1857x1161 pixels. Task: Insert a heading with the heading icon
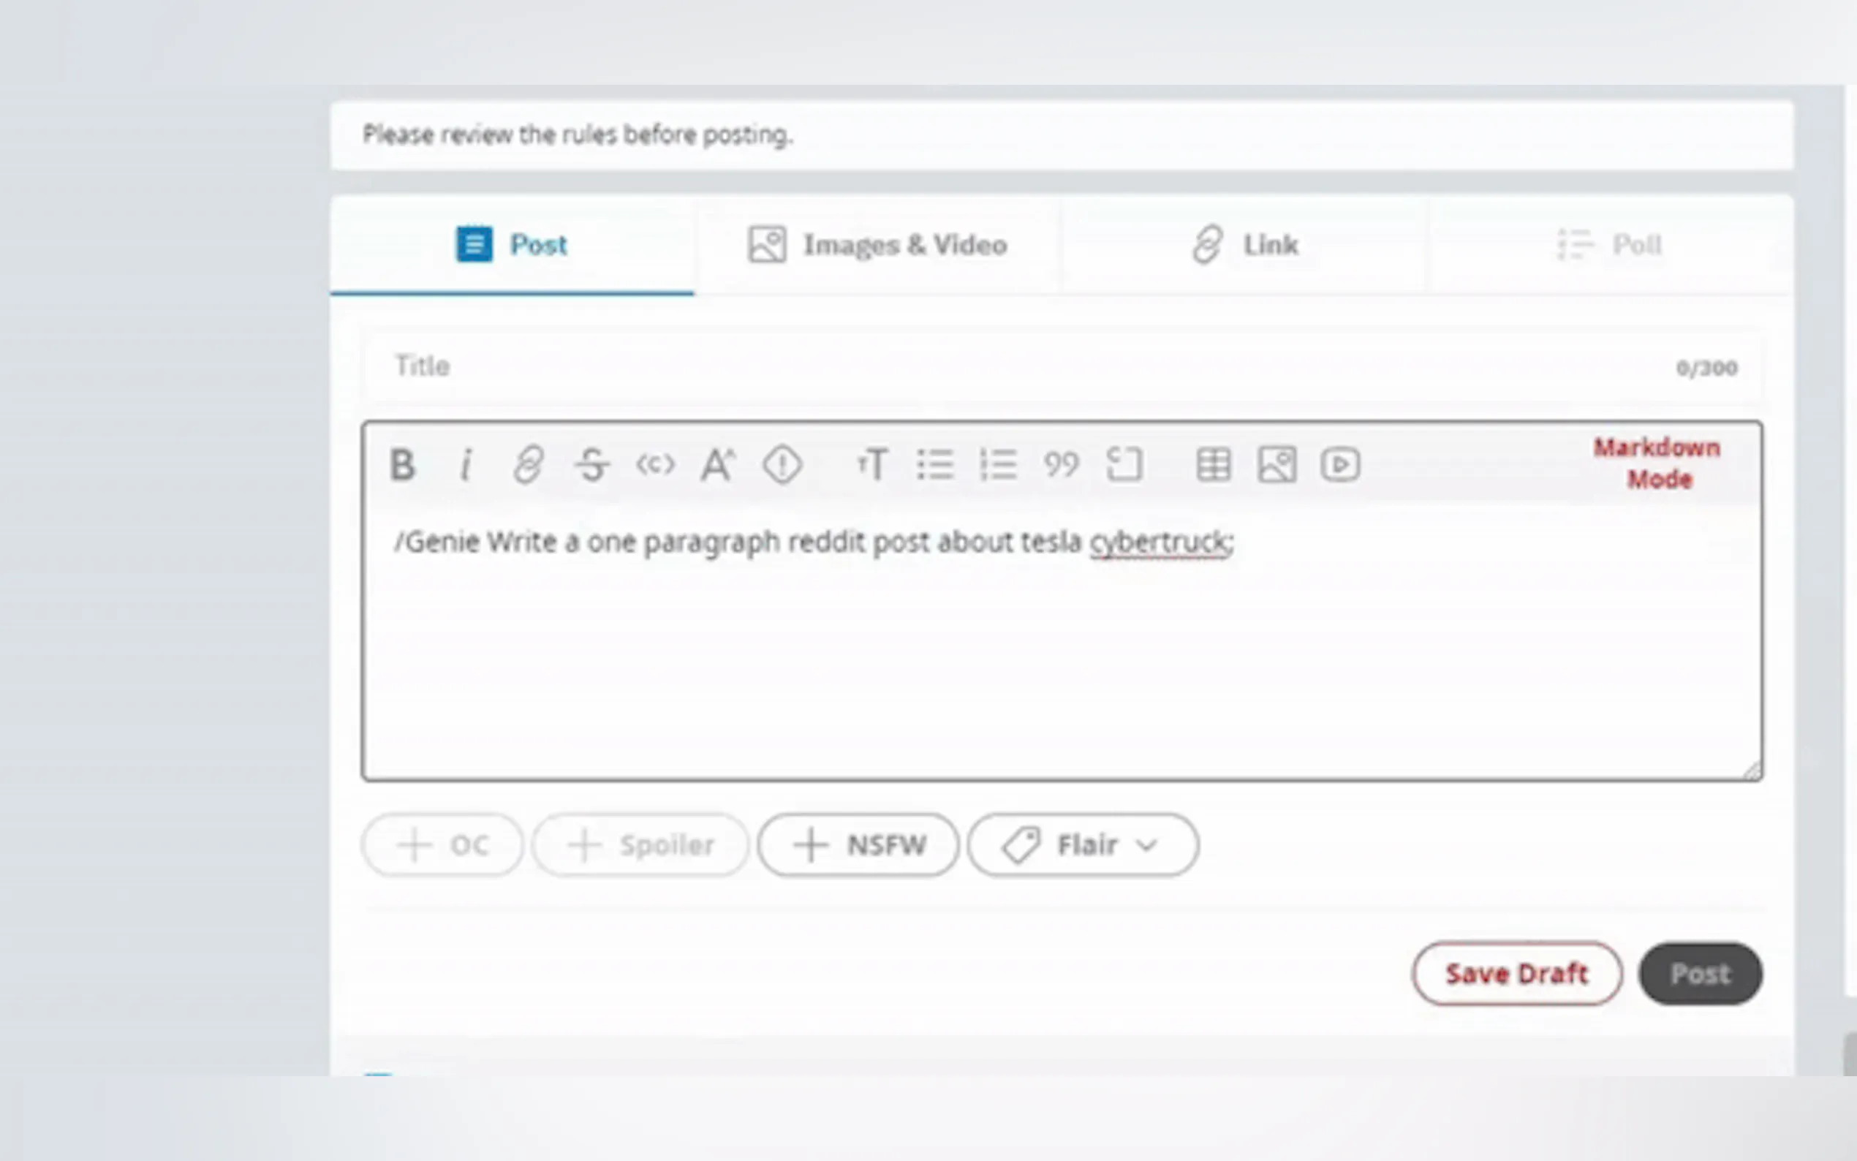872,464
